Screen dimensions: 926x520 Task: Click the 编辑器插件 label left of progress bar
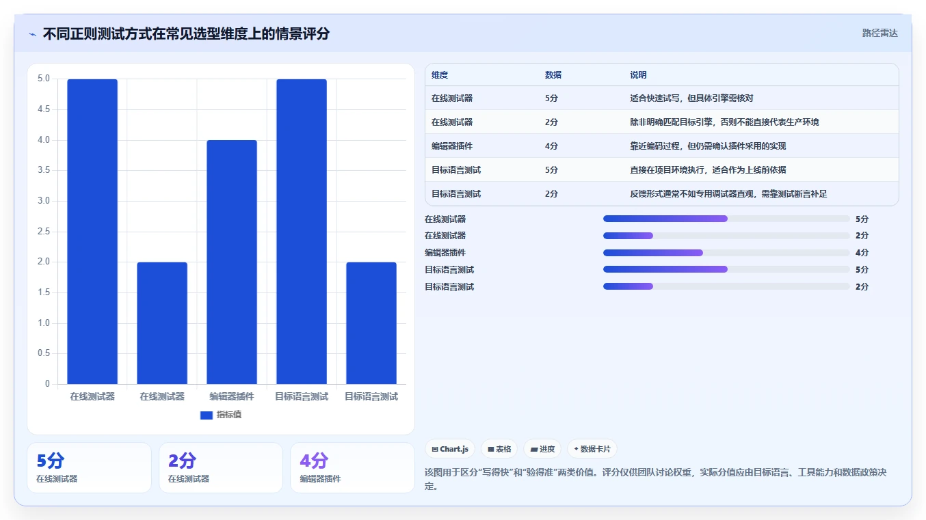pos(445,253)
